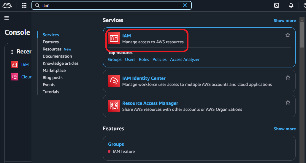
Task: Click the IAM Identity Center icon
Action: tap(114, 81)
